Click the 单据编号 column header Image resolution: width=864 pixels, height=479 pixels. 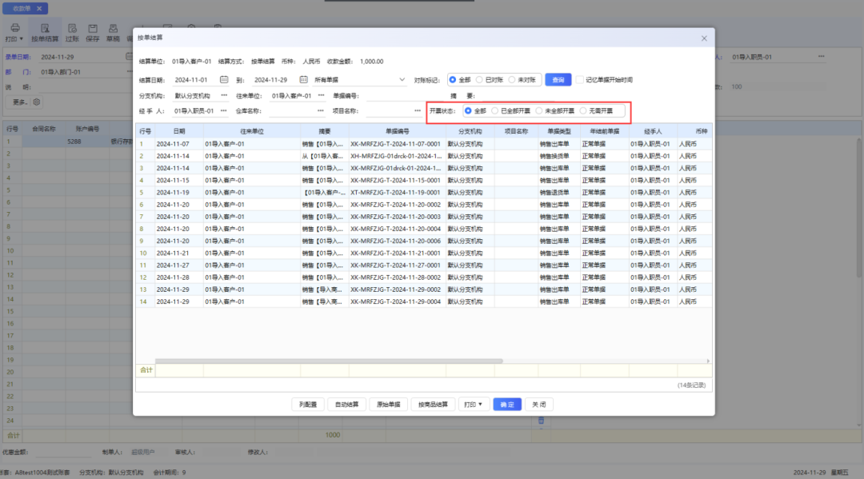coord(398,132)
